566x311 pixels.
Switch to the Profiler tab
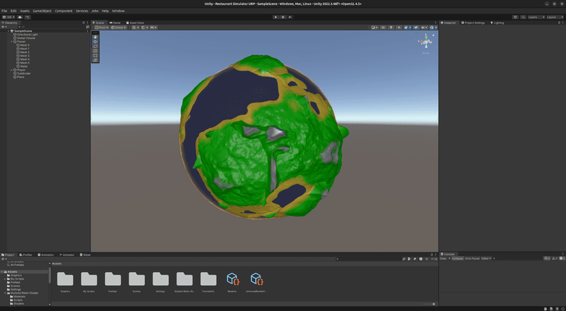pos(26,255)
